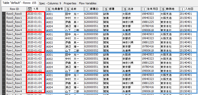Screen dimensions: 198x95
Task: Click A004 cell in Row2_Row3
Action: click(55, 67)
